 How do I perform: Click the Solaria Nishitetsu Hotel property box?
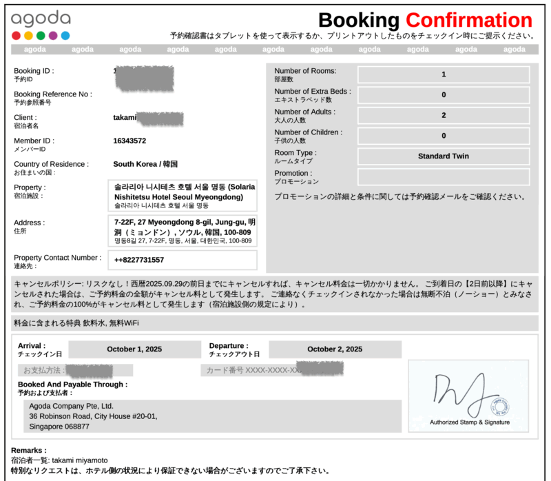[183, 196]
